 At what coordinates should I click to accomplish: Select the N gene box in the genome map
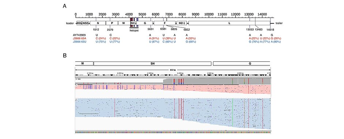[98, 23]
